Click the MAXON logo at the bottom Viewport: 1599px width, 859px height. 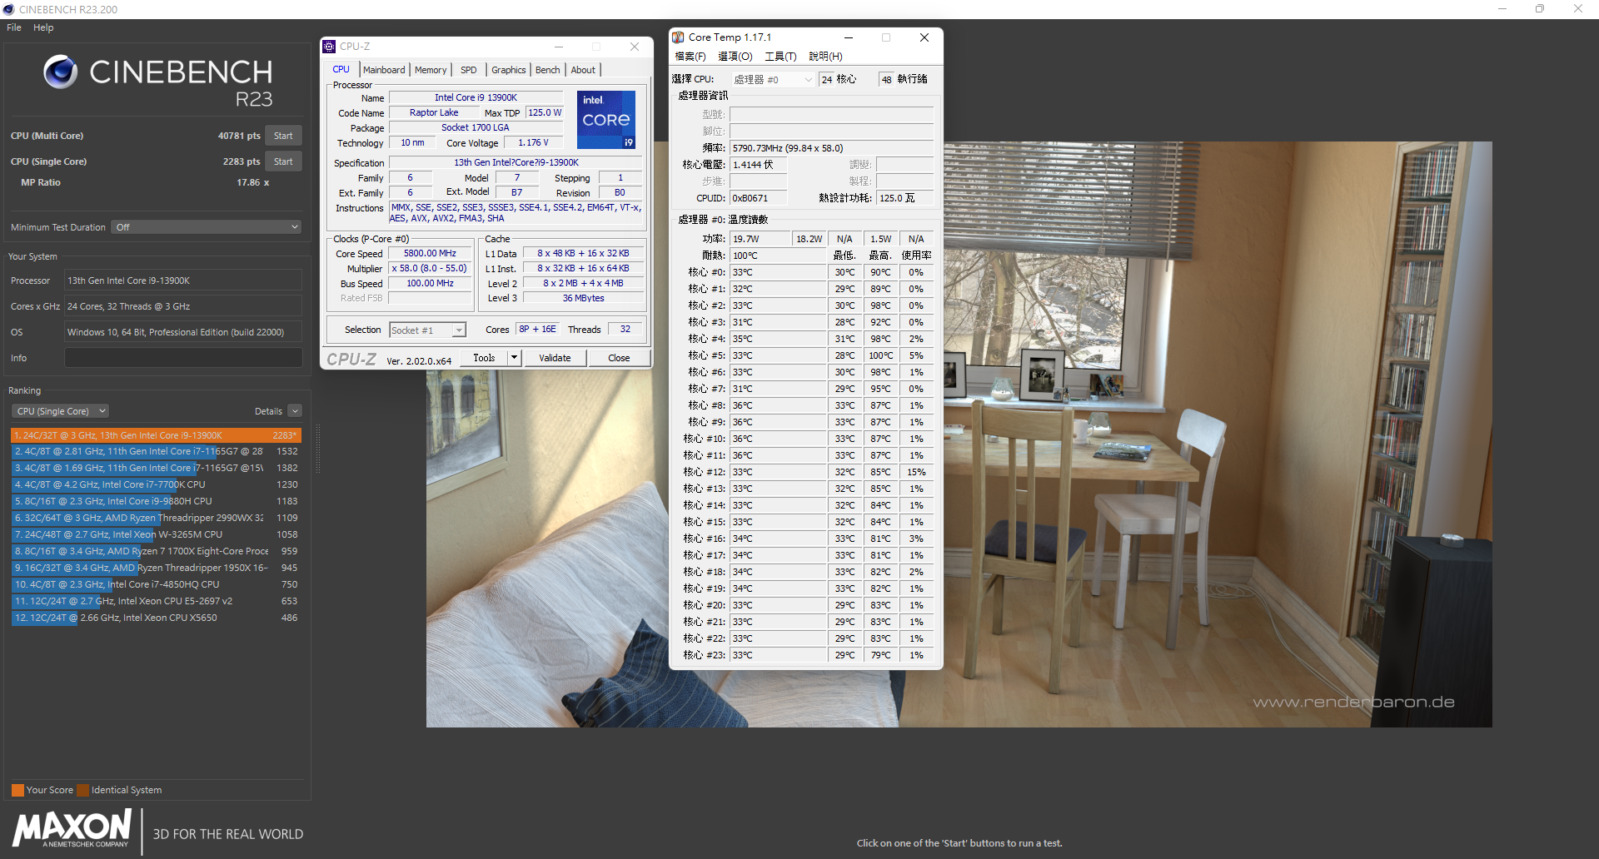(x=72, y=828)
